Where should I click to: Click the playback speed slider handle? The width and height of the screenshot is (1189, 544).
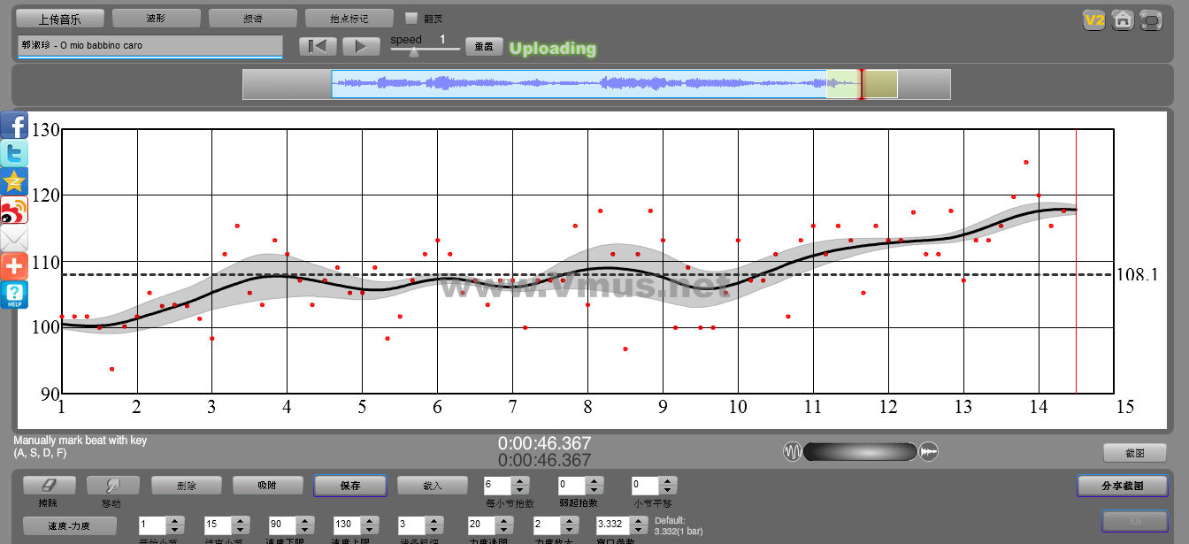click(413, 52)
